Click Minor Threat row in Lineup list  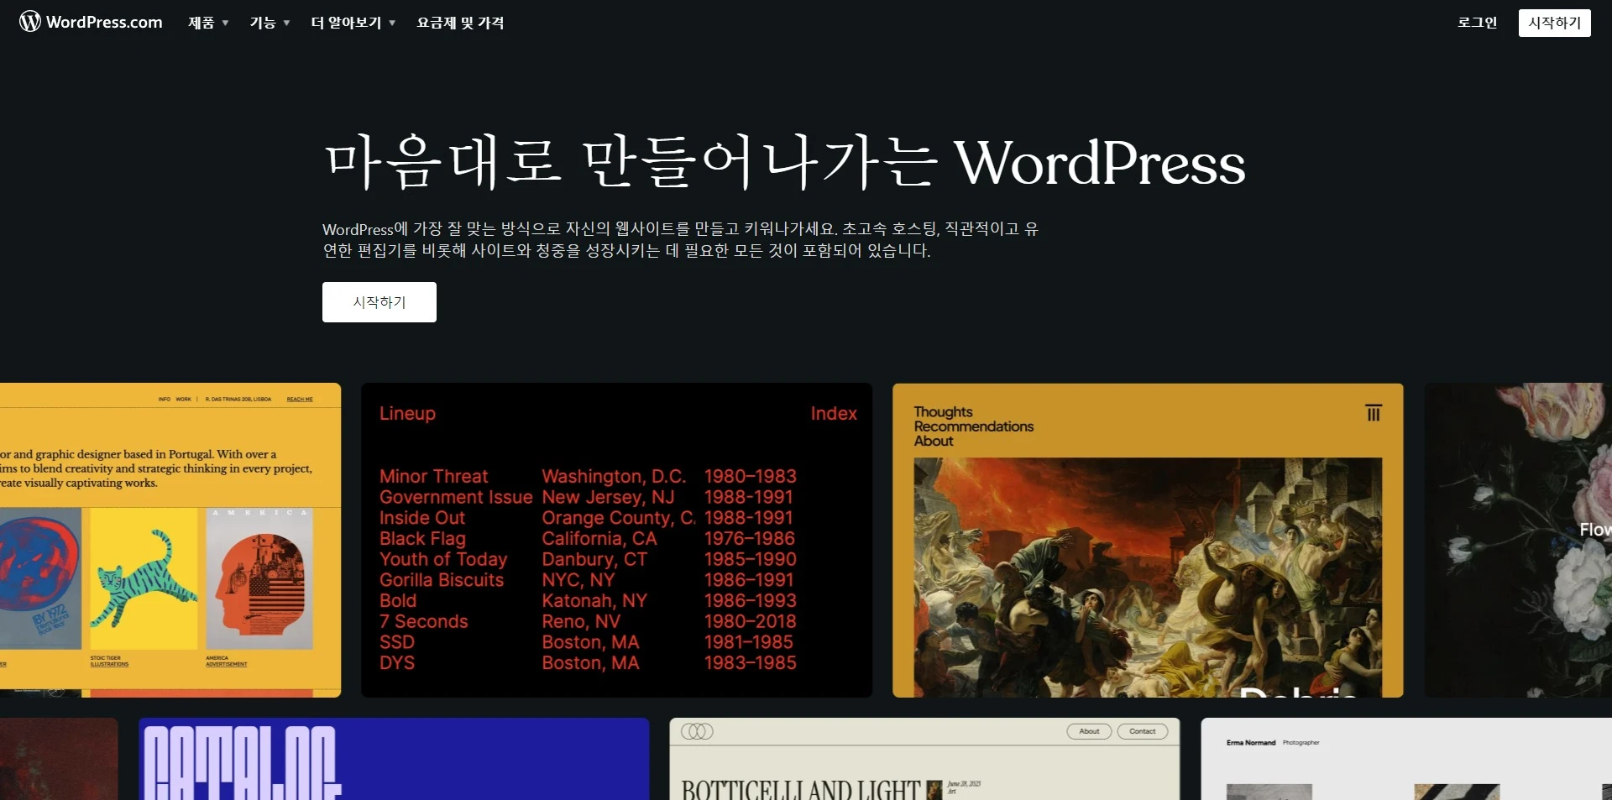pos(433,476)
